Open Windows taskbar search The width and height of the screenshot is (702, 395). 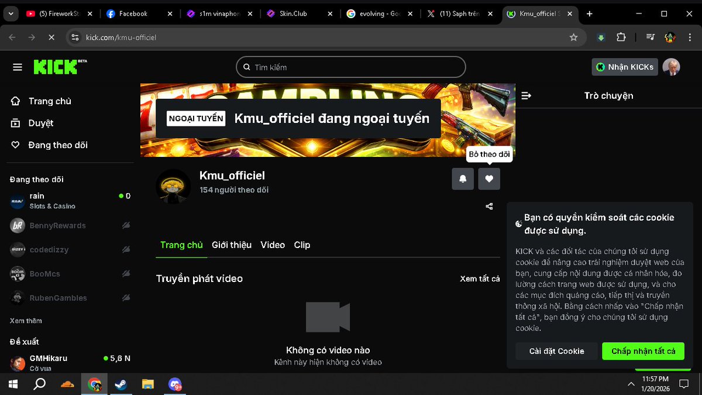(x=39, y=384)
